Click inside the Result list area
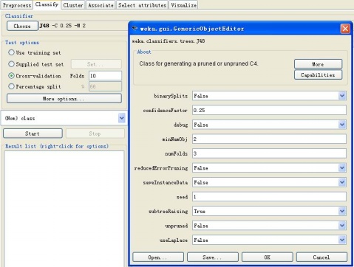354x267 pixels. 64,209
